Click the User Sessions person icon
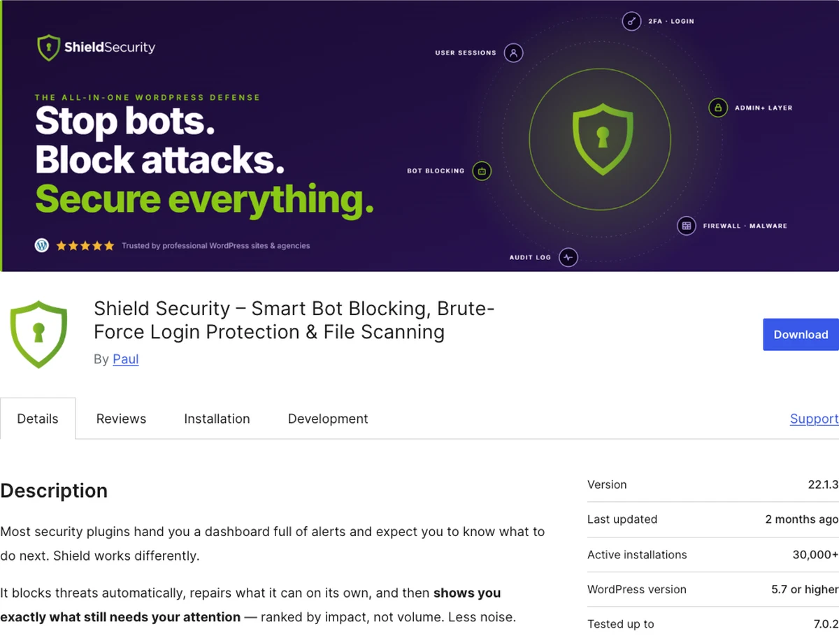839x636 pixels. (513, 53)
